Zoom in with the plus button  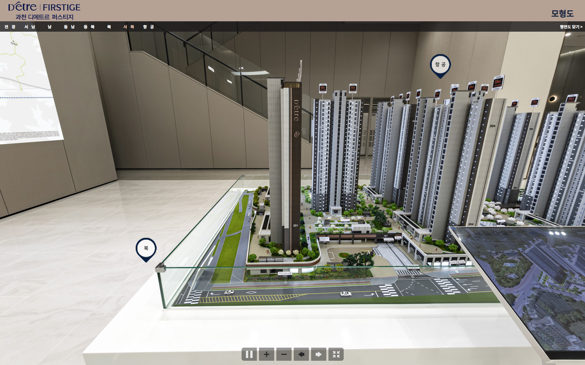tap(266, 354)
